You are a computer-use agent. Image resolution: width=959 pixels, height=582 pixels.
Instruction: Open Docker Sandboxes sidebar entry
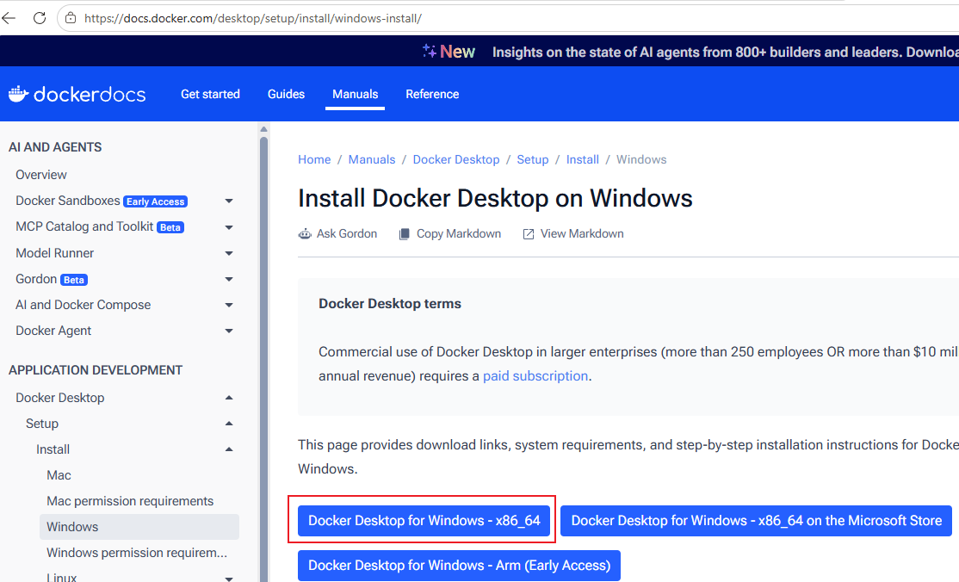click(68, 201)
